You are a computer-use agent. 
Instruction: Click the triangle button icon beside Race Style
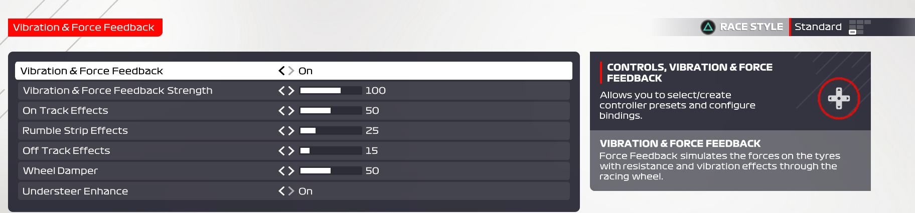click(x=708, y=27)
